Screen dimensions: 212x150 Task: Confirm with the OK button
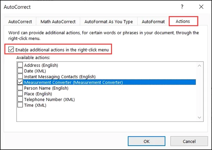click(x=147, y=141)
